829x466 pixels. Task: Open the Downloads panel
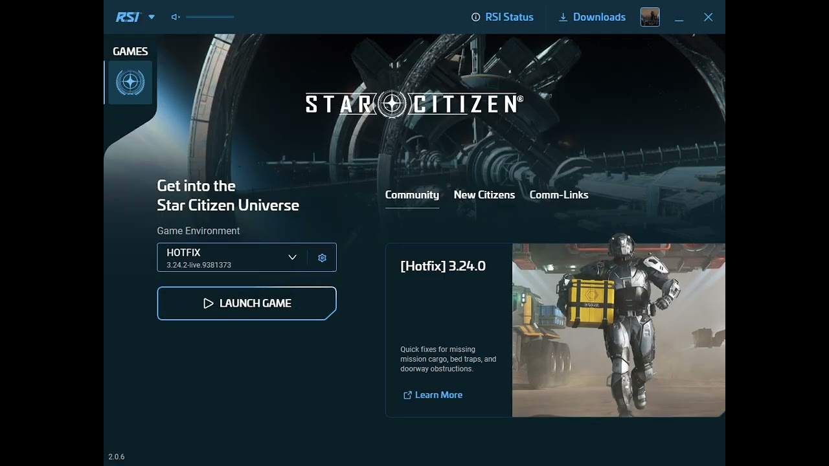coord(592,17)
